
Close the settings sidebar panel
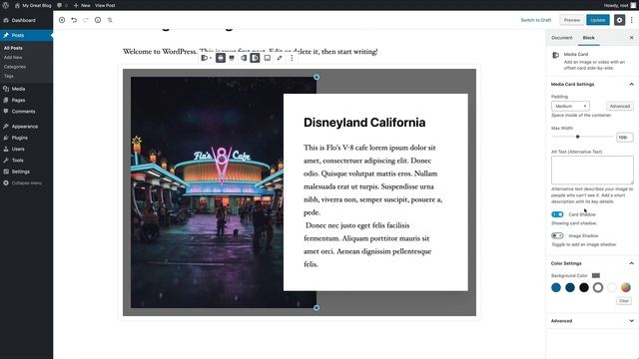click(x=632, y=38)
